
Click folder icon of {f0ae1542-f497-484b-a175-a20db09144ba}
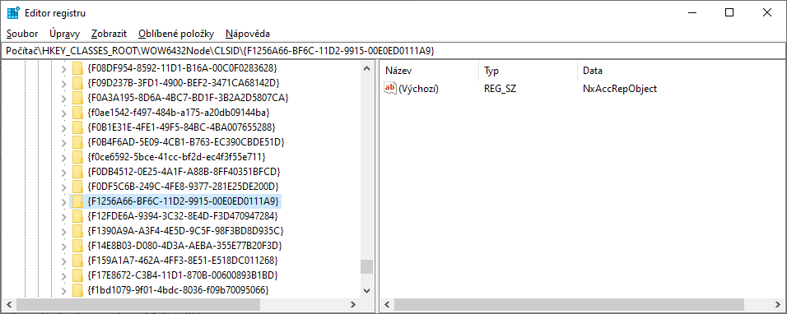(x=77, y=112)
